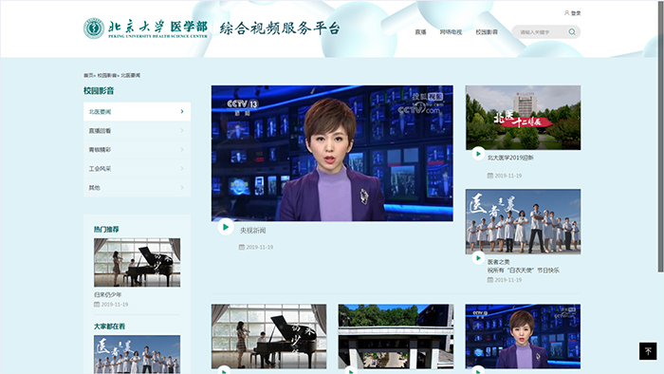
Task: Click 北医要闻 in the breadcrumb
Action: 131,75
